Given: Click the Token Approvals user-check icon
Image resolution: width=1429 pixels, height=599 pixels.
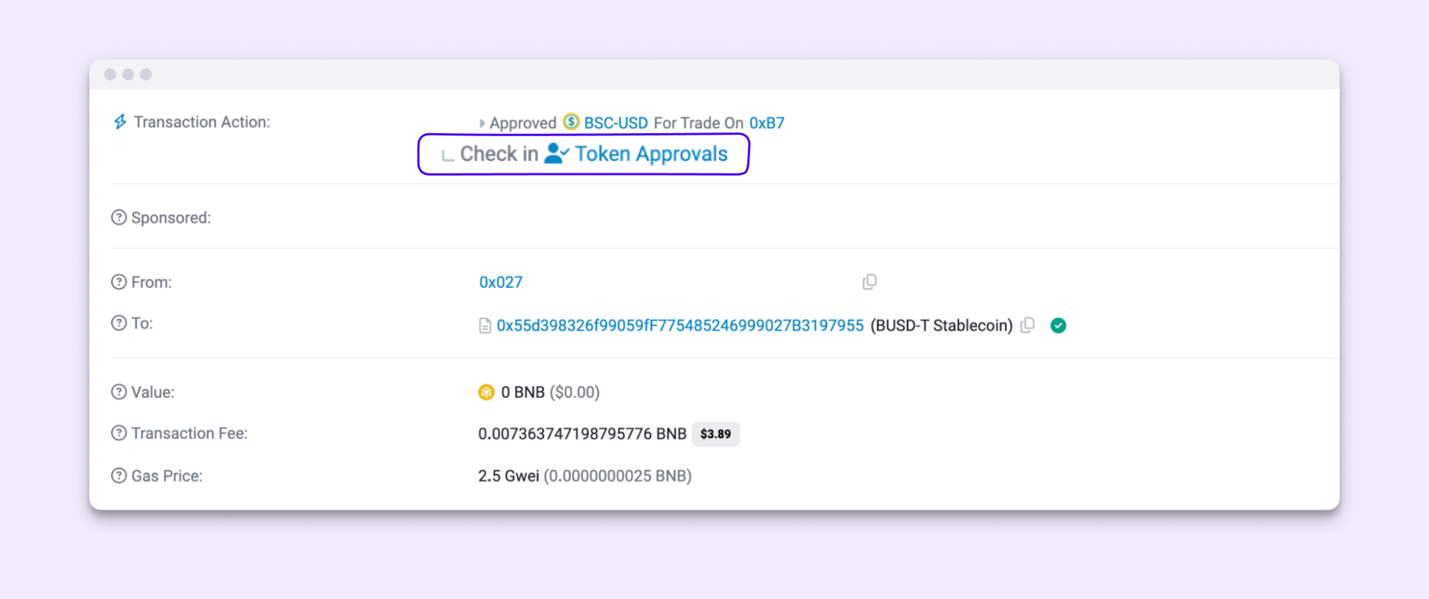Looking at the screenshot, I should tap(557, 153).
